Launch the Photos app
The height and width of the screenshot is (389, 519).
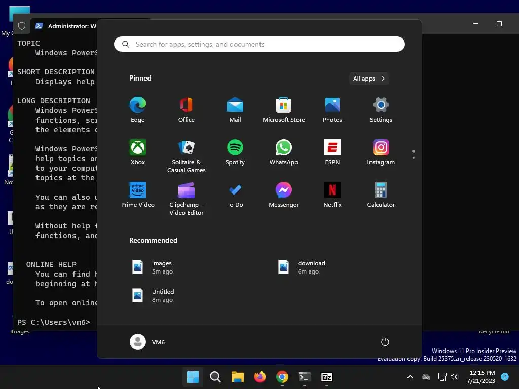[332, 110]
